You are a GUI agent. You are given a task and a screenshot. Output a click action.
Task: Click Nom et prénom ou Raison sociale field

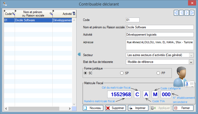click(160, 27)
